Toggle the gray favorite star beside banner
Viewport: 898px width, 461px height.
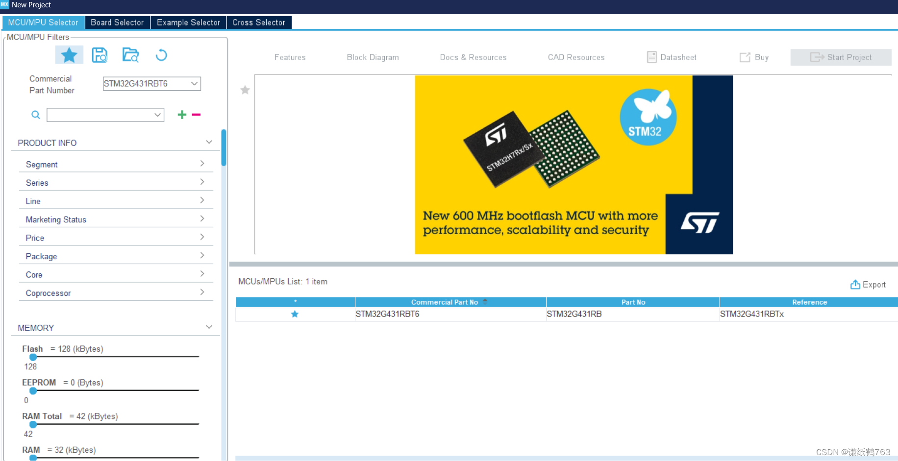[x=245, y=90]
